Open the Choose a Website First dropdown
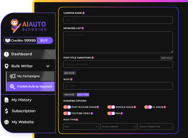The width and height of the screenshot is (188, 138). click(x=155, y=126)
